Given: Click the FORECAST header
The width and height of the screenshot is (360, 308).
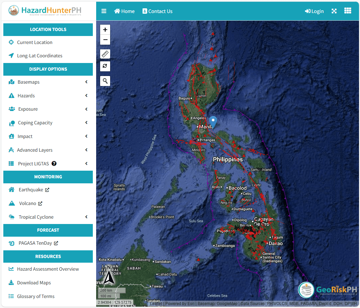Looking at the screenshot, I should [x=48, y=230].
